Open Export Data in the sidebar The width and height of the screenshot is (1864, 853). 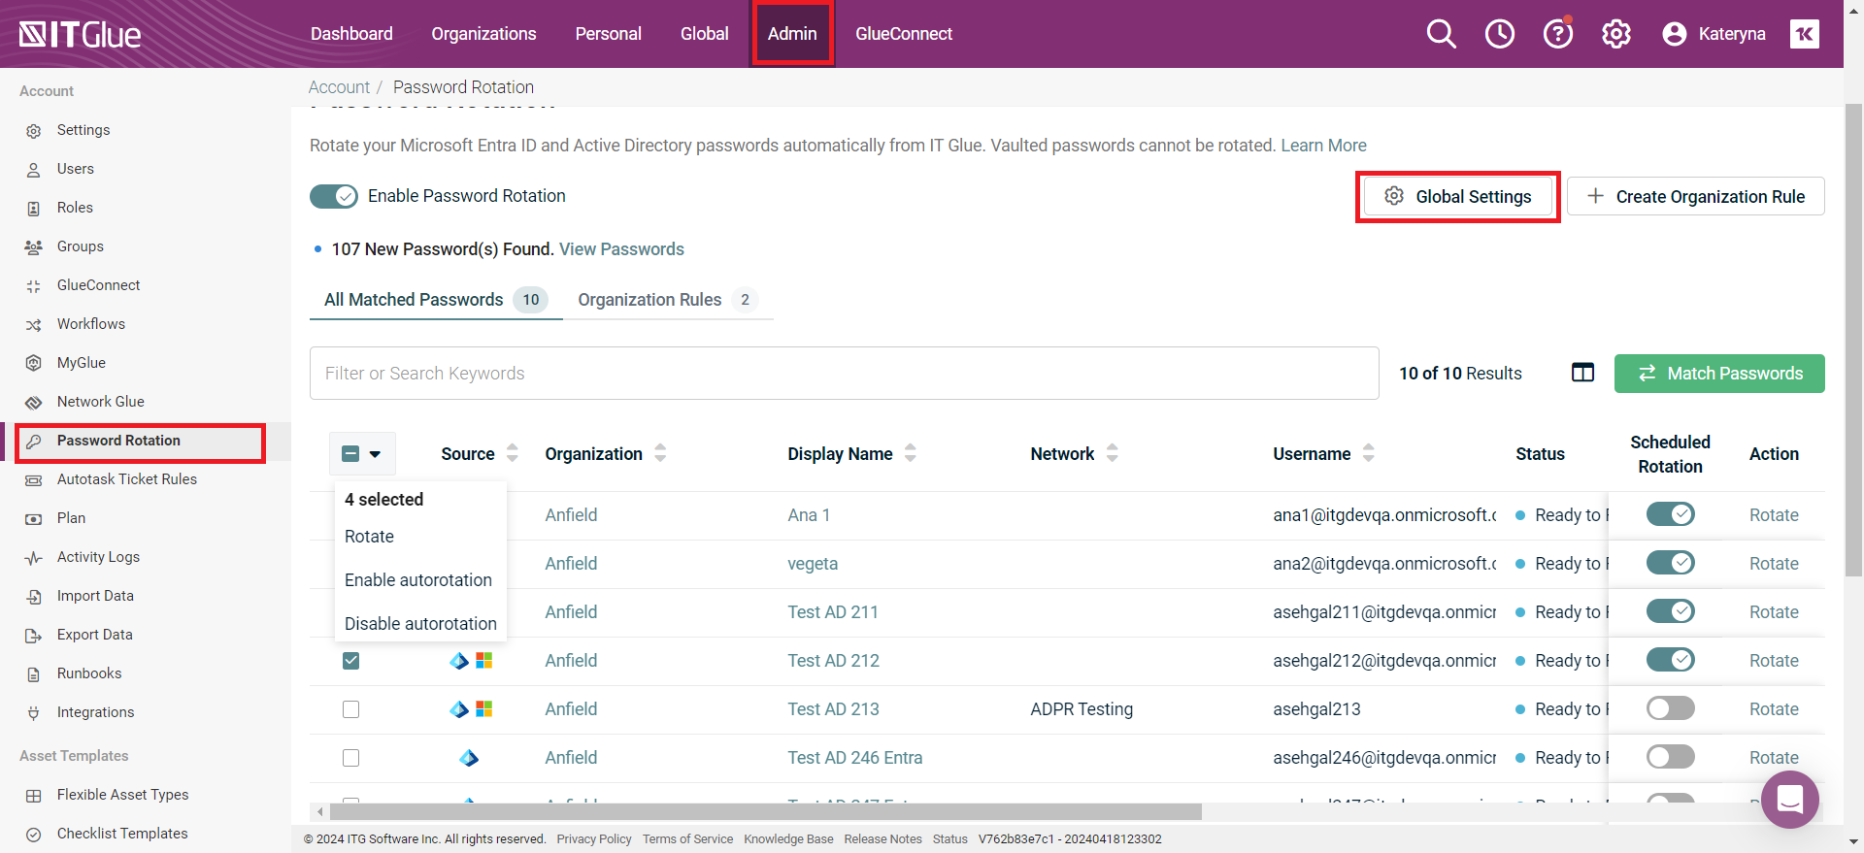pos(94,635)
